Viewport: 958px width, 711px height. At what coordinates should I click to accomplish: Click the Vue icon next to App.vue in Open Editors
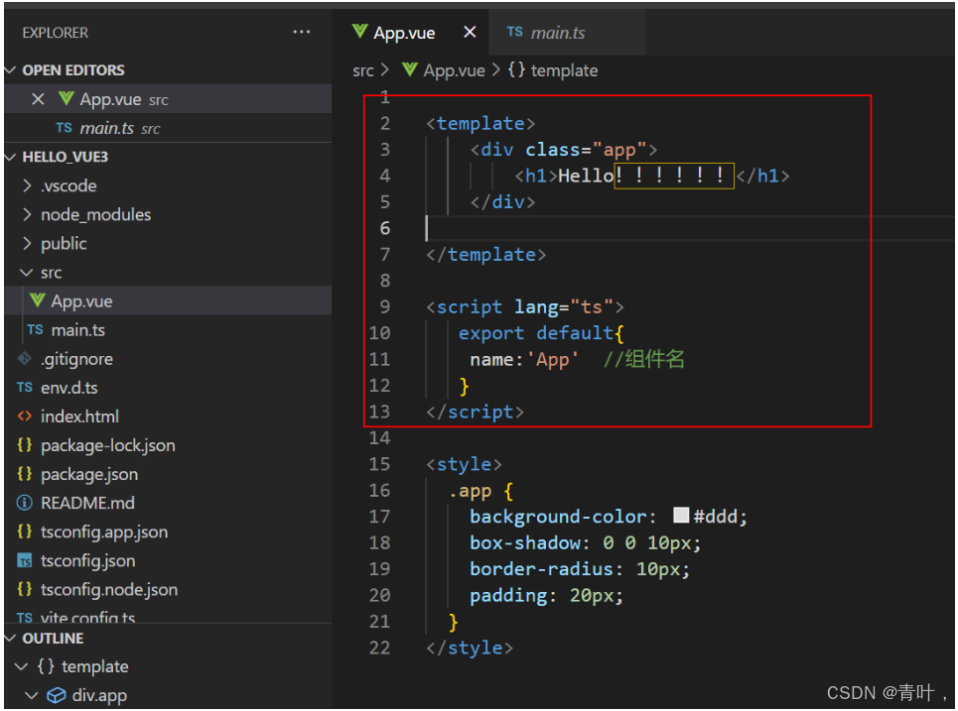(66, 98)
